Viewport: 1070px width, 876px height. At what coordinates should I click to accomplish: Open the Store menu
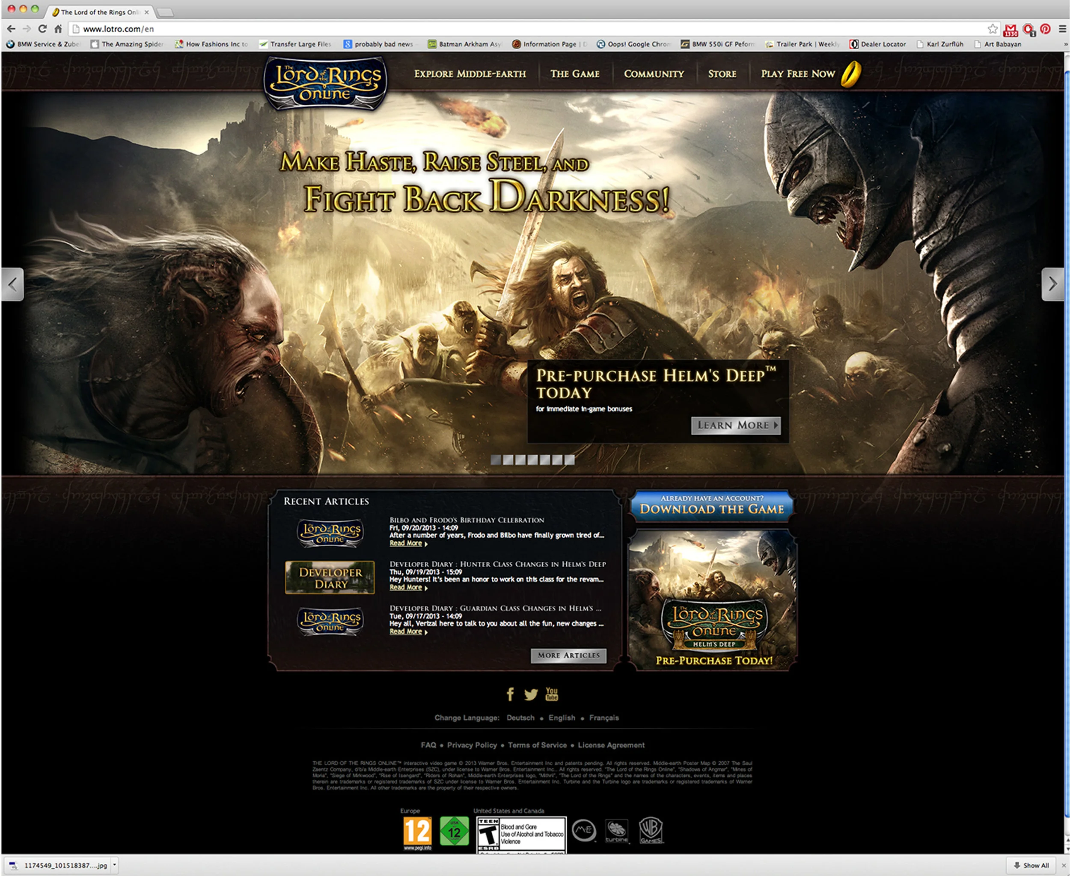(x=722, y=74)
